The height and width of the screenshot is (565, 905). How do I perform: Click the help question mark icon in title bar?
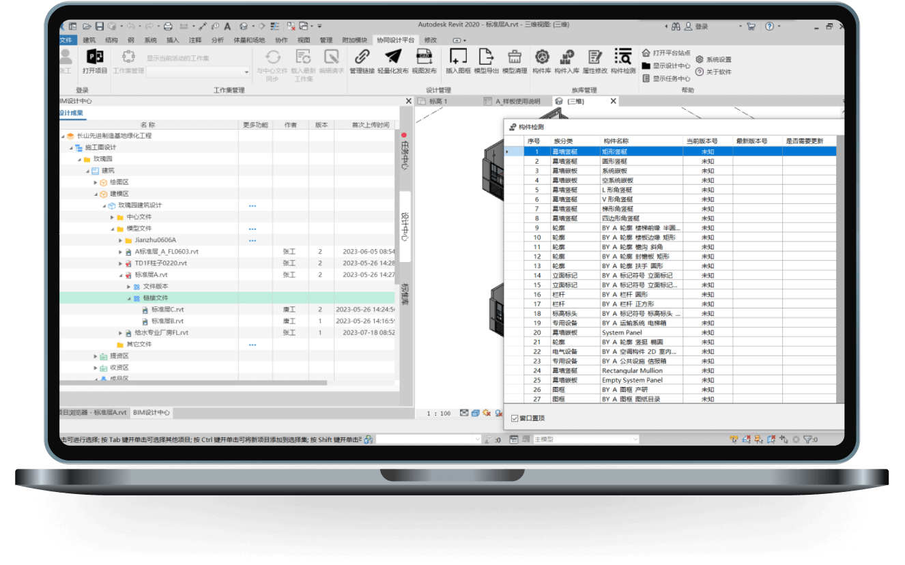point(769,27)
